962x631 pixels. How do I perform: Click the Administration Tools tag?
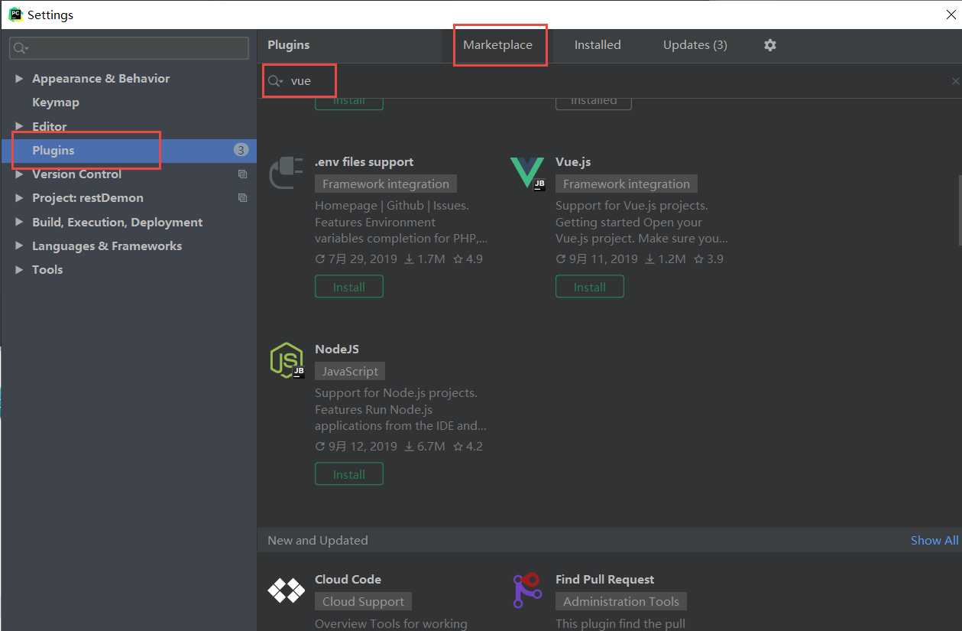click(621, 601)
